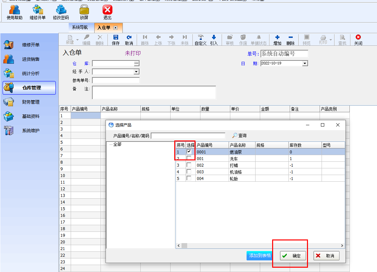Open 统计分析 in the sidebar
Image resolution: width=377 pixels, height=272 pixels.
click(x=29, y=73)
